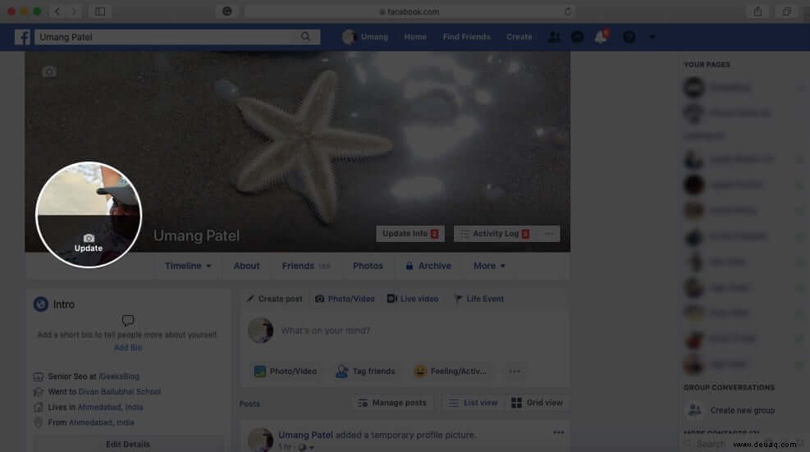Screen dimensions: 810x452
Task: Open the iGeeksBlog workplace link
Action: [x=119, y=377]
